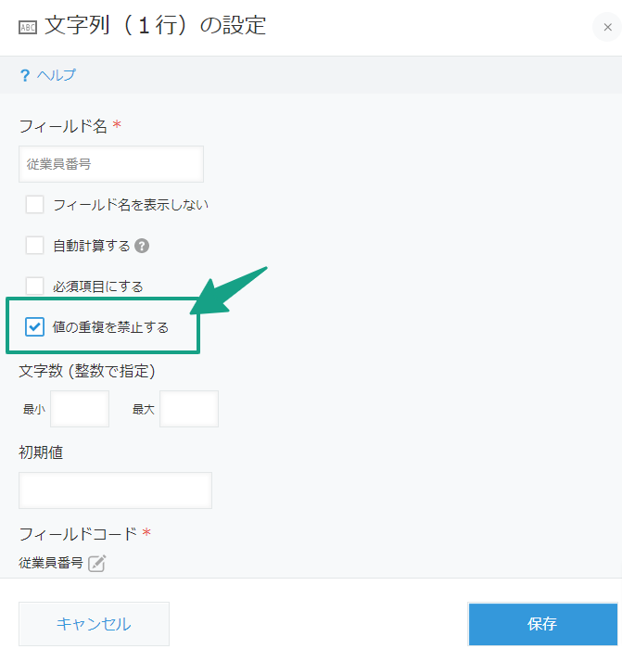622x662 pixels.
Task: Enable 自動計算する checkbox
Action: [34, 246]
